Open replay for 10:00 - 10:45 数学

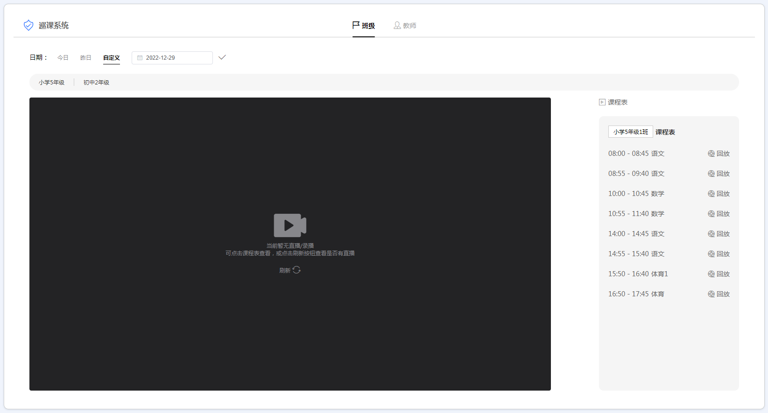pyautogui.click(x=719, y=194)
